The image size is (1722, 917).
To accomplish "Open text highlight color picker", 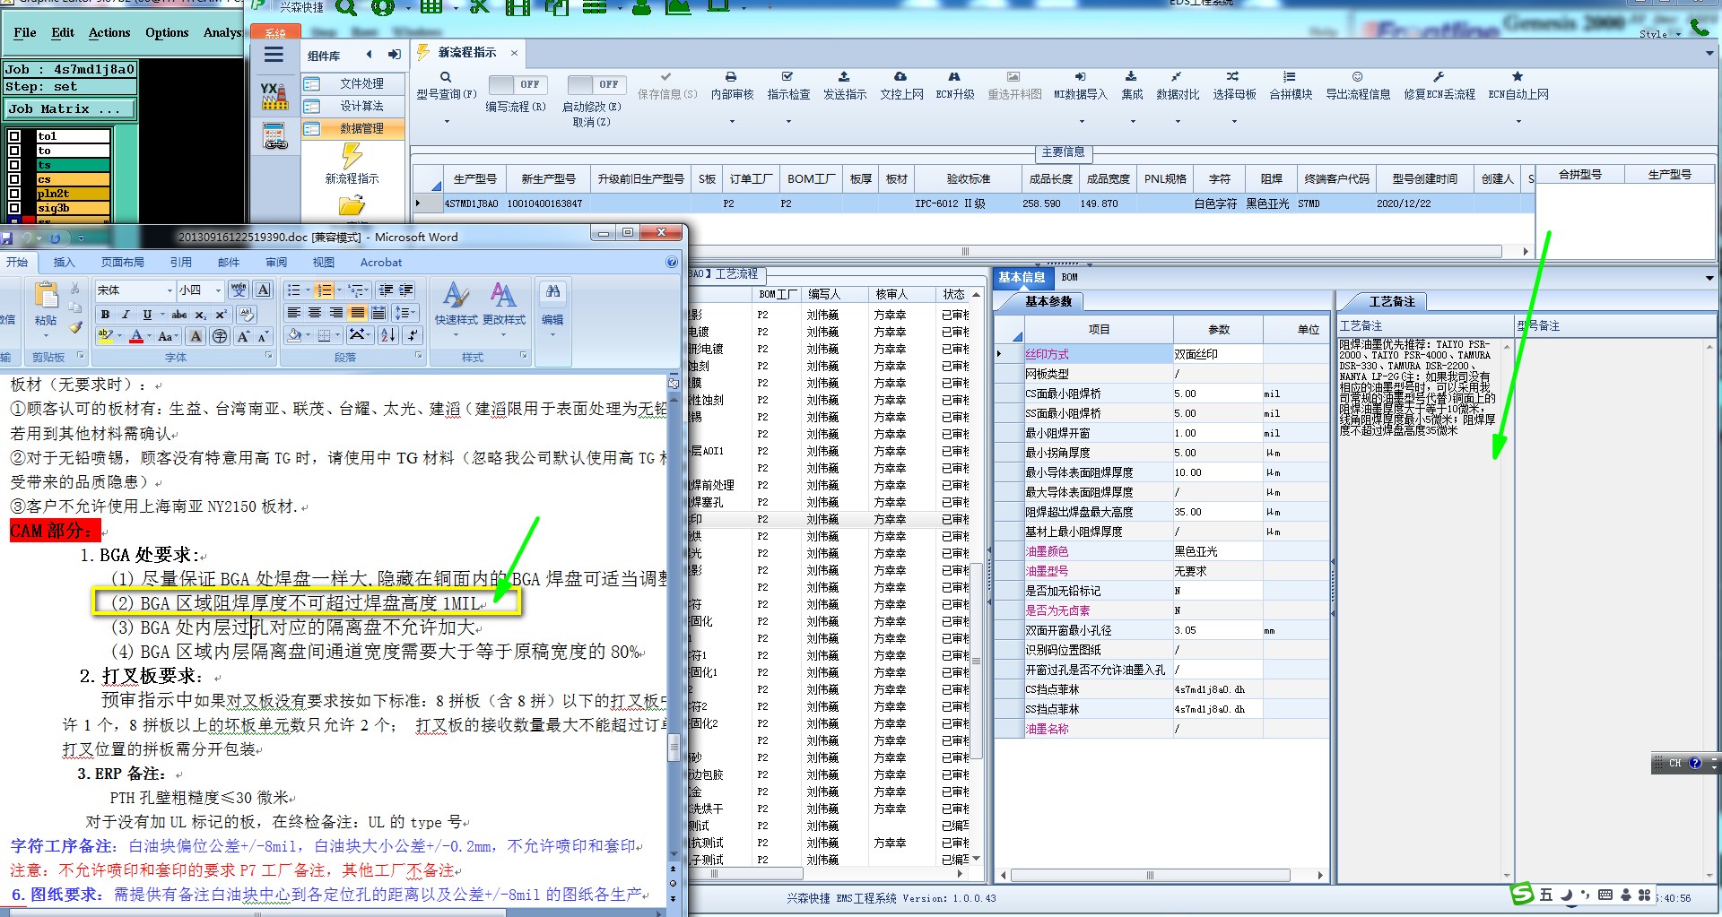I will click(120, 337).
